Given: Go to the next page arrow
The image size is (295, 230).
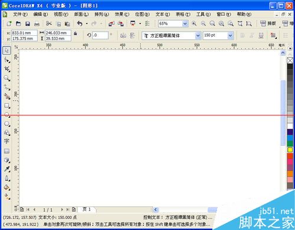Looking at the screenshot, I should tap(62, 209).
